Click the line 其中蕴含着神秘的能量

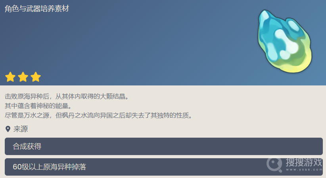[x=38, y=106]
